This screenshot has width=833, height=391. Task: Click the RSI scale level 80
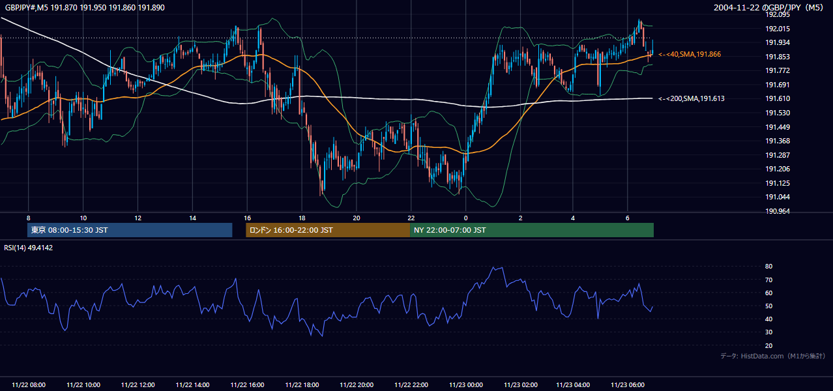tap(769, 267)
